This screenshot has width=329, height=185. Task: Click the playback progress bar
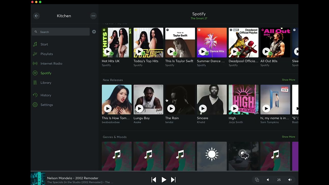click(x=164, y=171)
